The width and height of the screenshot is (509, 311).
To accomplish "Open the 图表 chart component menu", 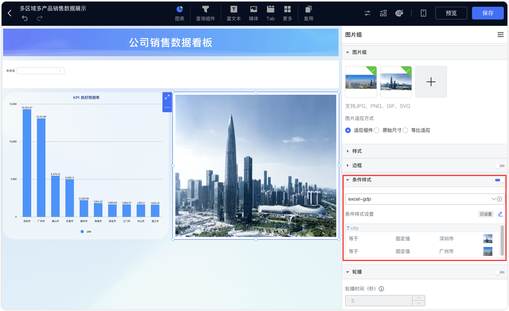I will (180, 13).
